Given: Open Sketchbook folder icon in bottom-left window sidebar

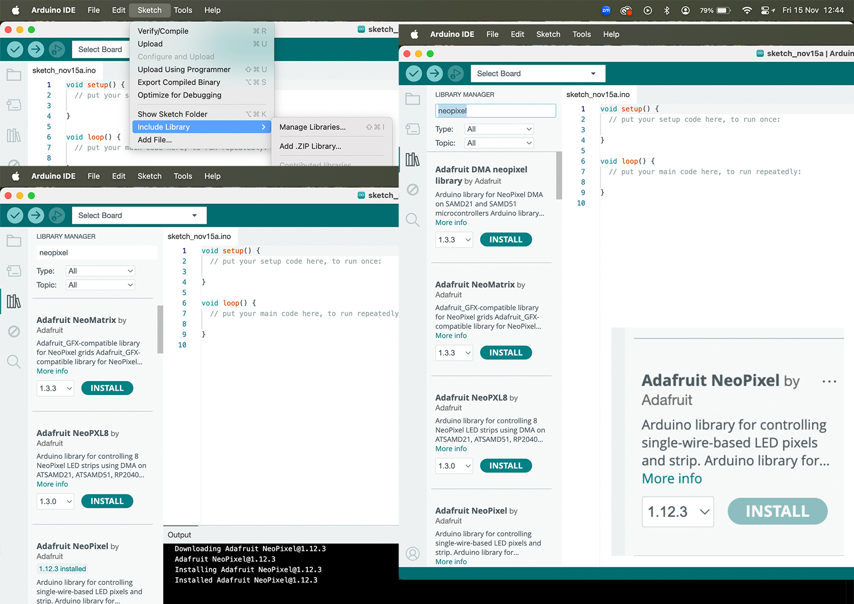Looking at the screenshot, I should pyautogui.click(x=14, y=241).
